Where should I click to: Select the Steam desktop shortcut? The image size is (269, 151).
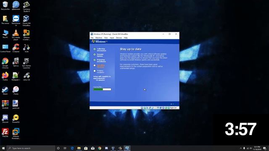pyautogui.click(x=5, y=91)
